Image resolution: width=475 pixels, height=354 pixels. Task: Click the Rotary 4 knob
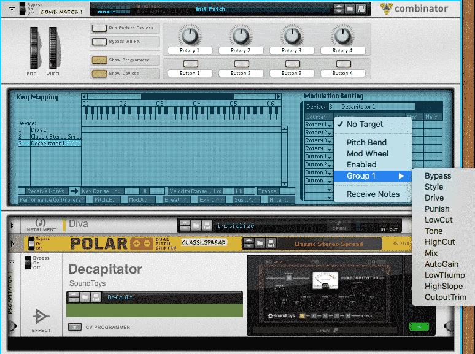coord(342,36)
